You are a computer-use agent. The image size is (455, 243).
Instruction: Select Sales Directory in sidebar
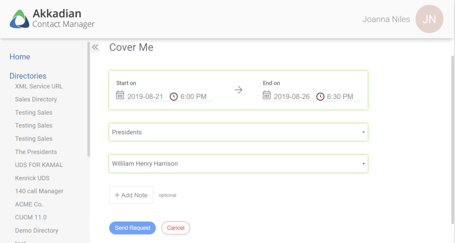[36, 99]
